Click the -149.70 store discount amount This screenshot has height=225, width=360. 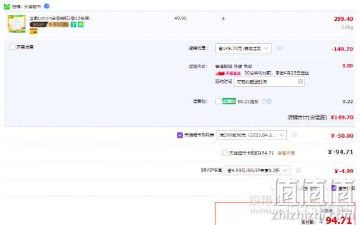coord(342,49)
